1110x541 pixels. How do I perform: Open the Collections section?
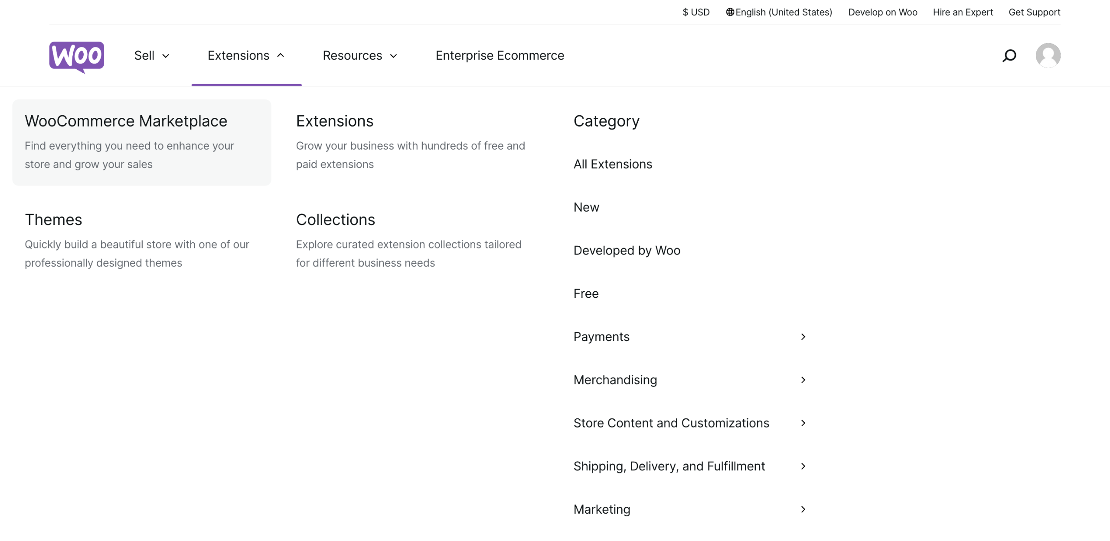335,220
